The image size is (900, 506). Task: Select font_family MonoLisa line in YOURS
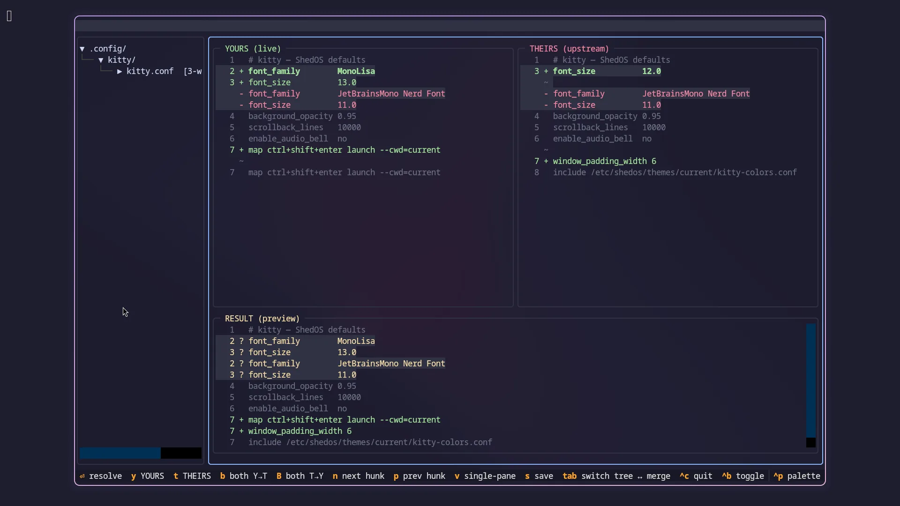(x=295, y=71)
